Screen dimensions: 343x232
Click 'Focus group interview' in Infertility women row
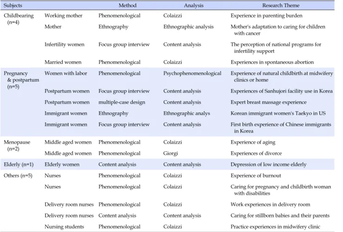[x=124, y=45]
